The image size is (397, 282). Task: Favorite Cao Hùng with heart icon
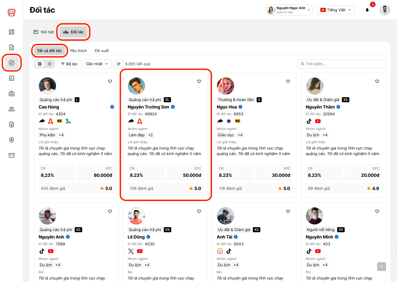[110, 82]
